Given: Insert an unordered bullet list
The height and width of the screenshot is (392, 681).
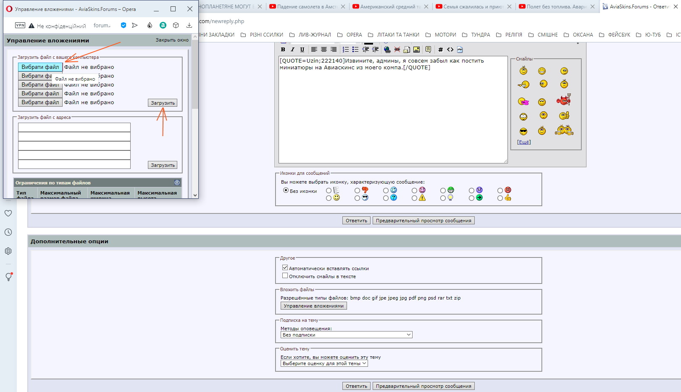Looking at the screenshot, I should click(355, 50).
